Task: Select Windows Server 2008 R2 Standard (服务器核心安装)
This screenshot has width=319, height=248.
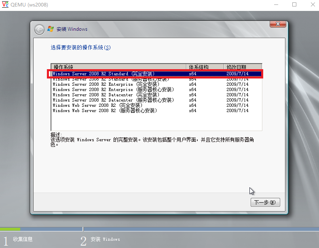Action: click(156, 79)
